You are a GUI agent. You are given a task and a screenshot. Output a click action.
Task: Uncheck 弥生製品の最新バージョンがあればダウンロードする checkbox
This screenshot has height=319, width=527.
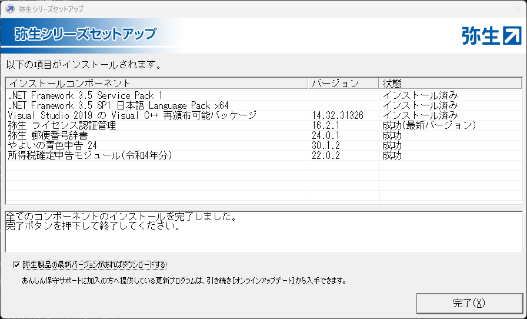pos(16,265)
